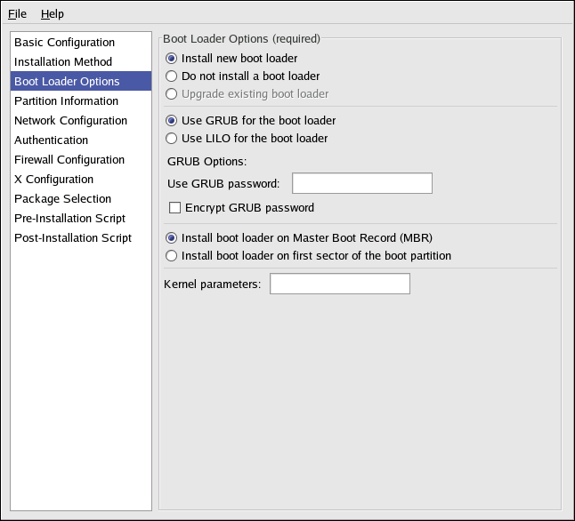Select Use GRUB for the boot loader
Image resolution: width=575 pixels, height=521 pixels.
coord(173,121)
